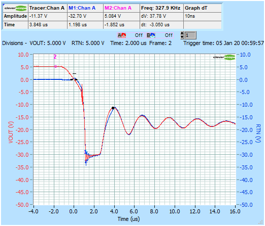Click the x-axis '-4.0' tick label
Screen dimensions: 265x226
point(34,211)
